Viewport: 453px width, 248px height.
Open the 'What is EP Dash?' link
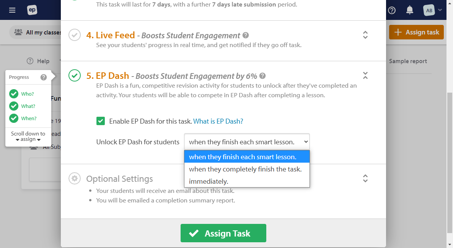(218, 121)
